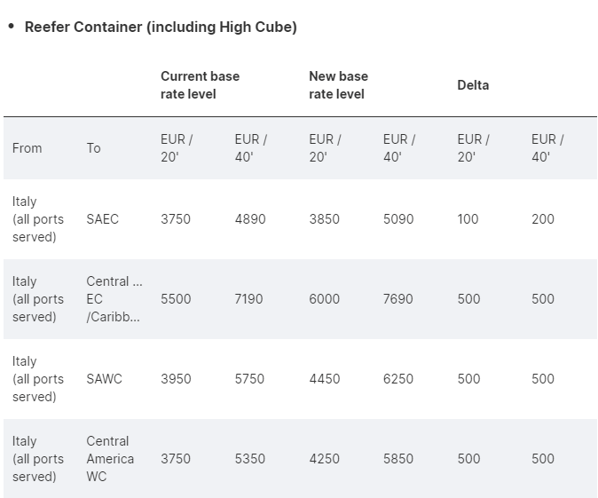The height and width of the screenshot is (498, 598).
Task: Select the Central America WC cell
Action: (x=110, y=459)
